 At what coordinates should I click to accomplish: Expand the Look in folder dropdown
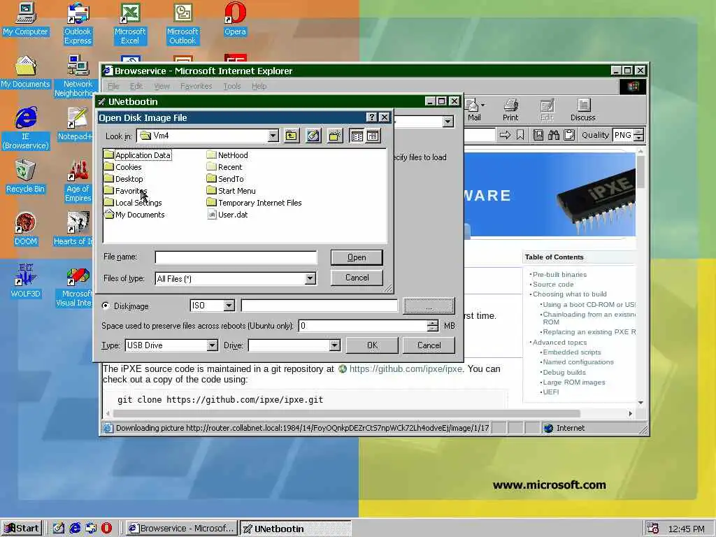(x=273, y=136)
